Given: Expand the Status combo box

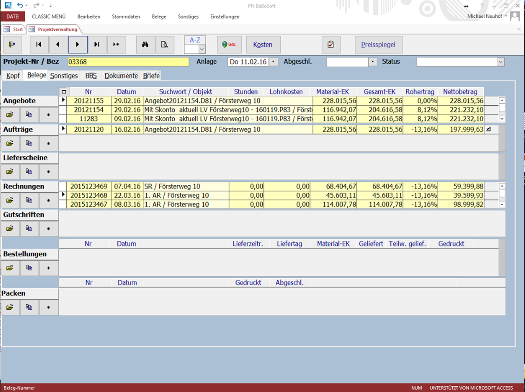Looking at the screenshot, I should coord(501,62).
